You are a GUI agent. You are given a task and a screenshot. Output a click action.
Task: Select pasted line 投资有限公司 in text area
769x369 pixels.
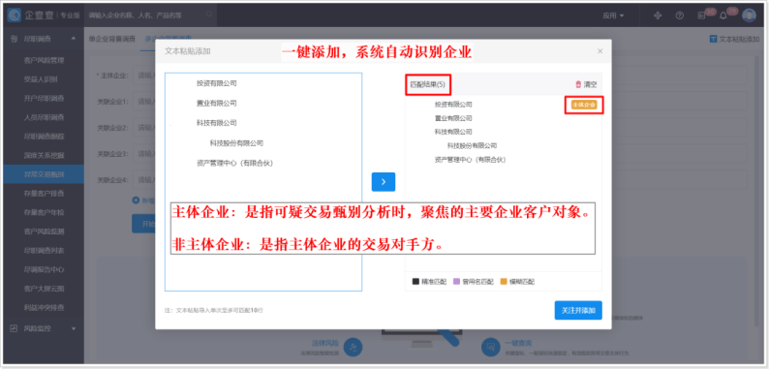(x=217, y=83)
